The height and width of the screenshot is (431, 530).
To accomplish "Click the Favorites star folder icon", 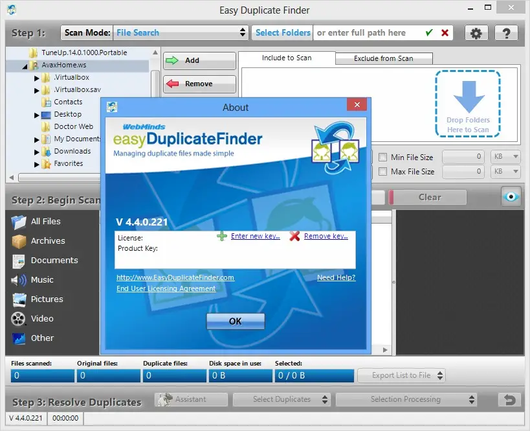I will tap(46, 164).
